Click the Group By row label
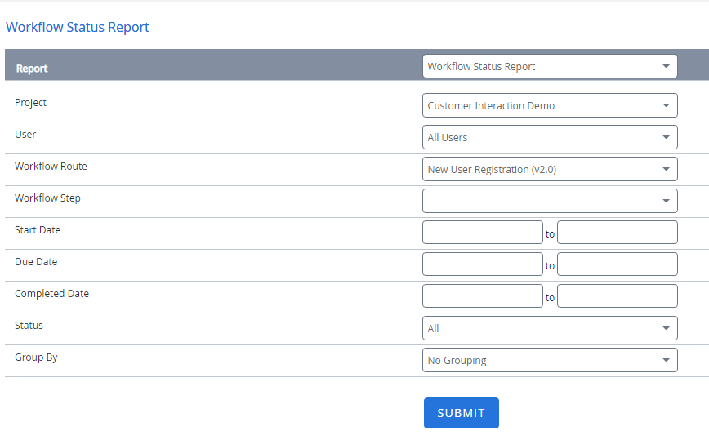The width and height of the screenshot is (709, 444). (x=36, y=357)
